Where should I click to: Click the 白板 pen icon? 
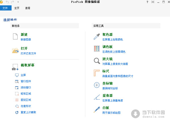point(97,110)
